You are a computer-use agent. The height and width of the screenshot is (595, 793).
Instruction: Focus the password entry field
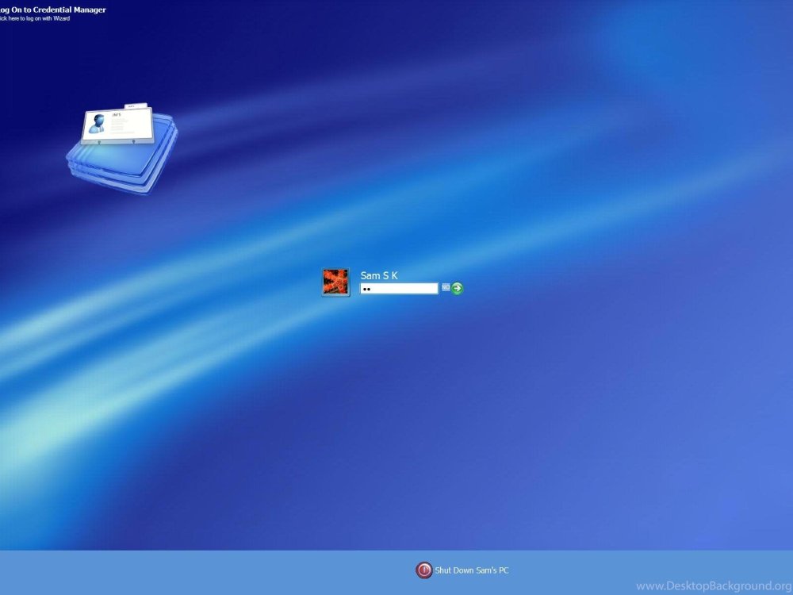click(400, 288)
